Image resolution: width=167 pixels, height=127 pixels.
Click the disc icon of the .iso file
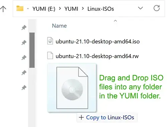[50, 41]
